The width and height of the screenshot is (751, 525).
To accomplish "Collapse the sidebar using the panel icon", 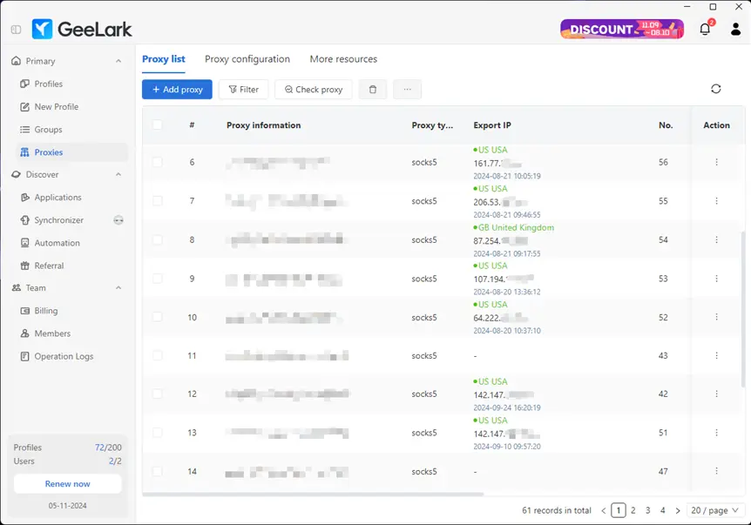I will tap(16, 30).
